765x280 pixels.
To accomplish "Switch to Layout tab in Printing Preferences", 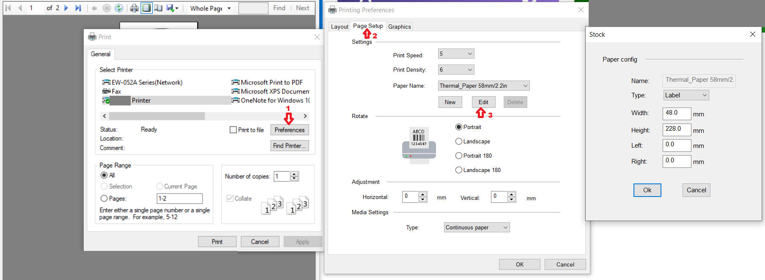I will pos(340,27).
